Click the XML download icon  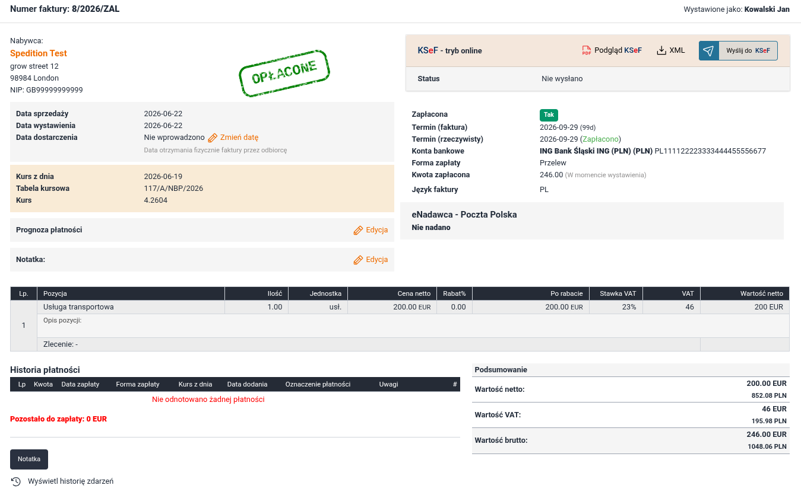coord(661,50)
